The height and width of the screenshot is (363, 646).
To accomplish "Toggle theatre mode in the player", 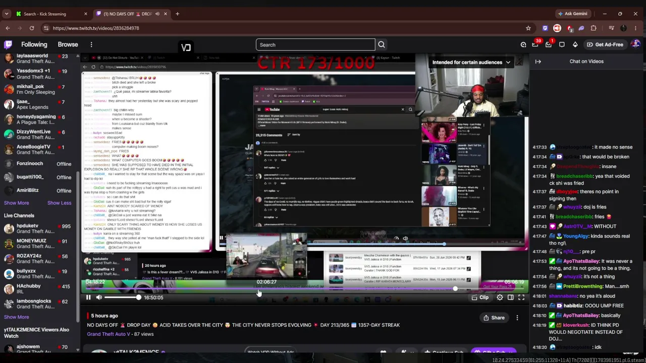I will point(511,297).
